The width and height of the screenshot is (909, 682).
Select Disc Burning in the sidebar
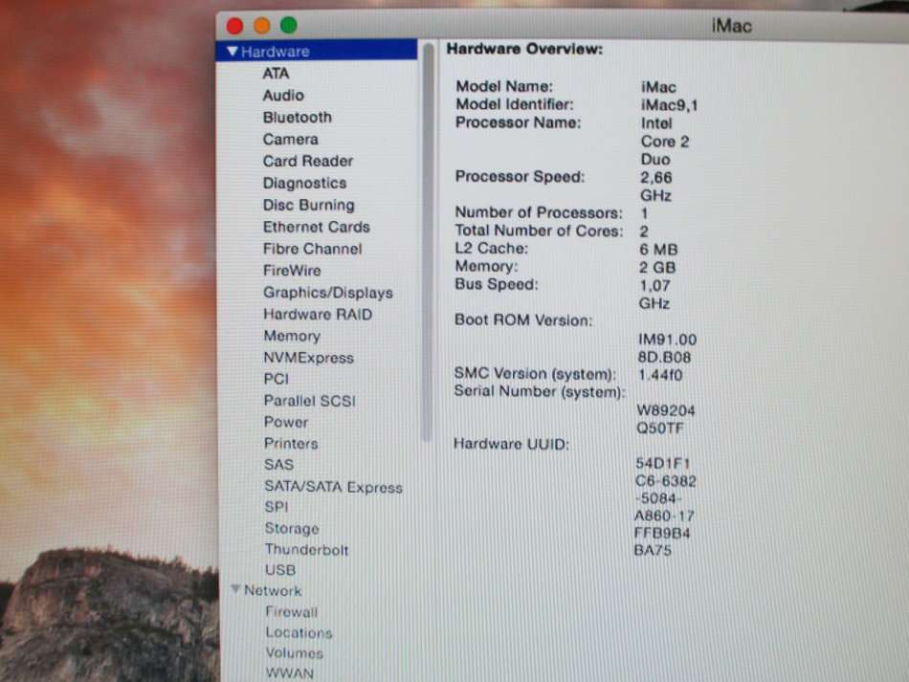(x=308, y=205)
